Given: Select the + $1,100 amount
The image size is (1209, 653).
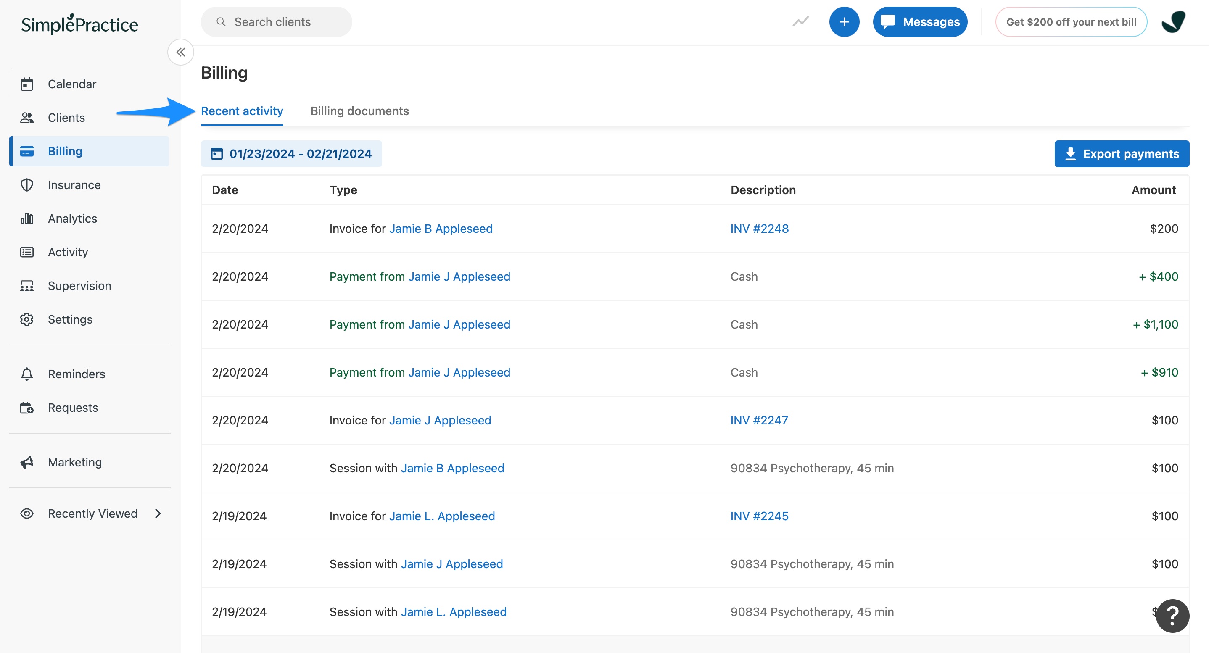Looking at the screenshot, I should pos(1156,325).
